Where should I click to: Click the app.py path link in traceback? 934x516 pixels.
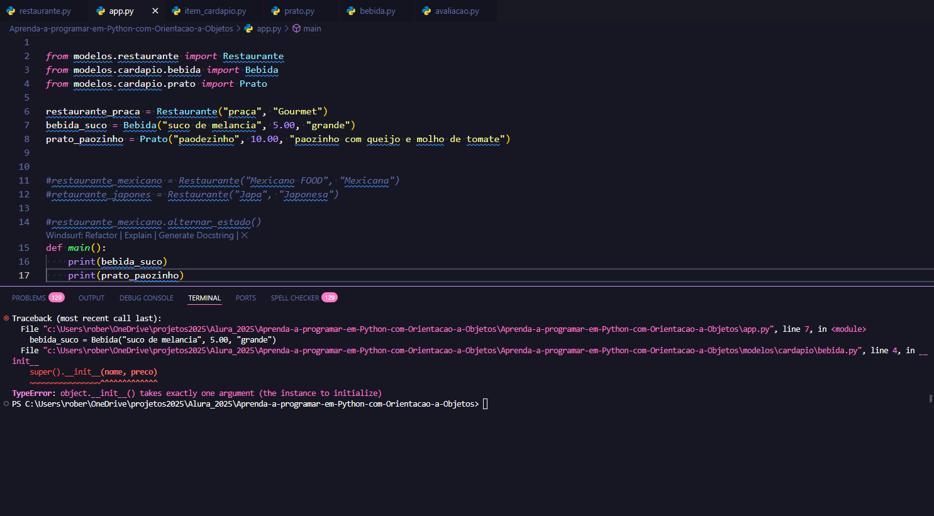(x=408, y=329)
